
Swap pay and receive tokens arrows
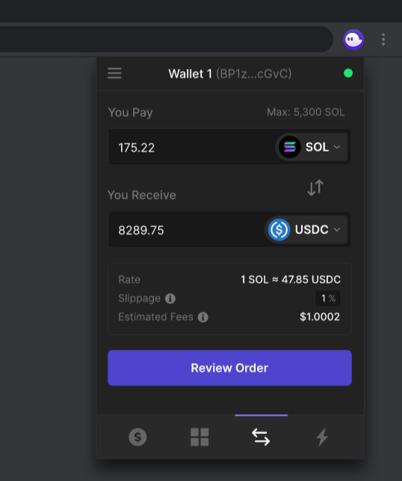[315, 187]
